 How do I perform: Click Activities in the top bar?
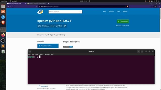tap(4, 1)
